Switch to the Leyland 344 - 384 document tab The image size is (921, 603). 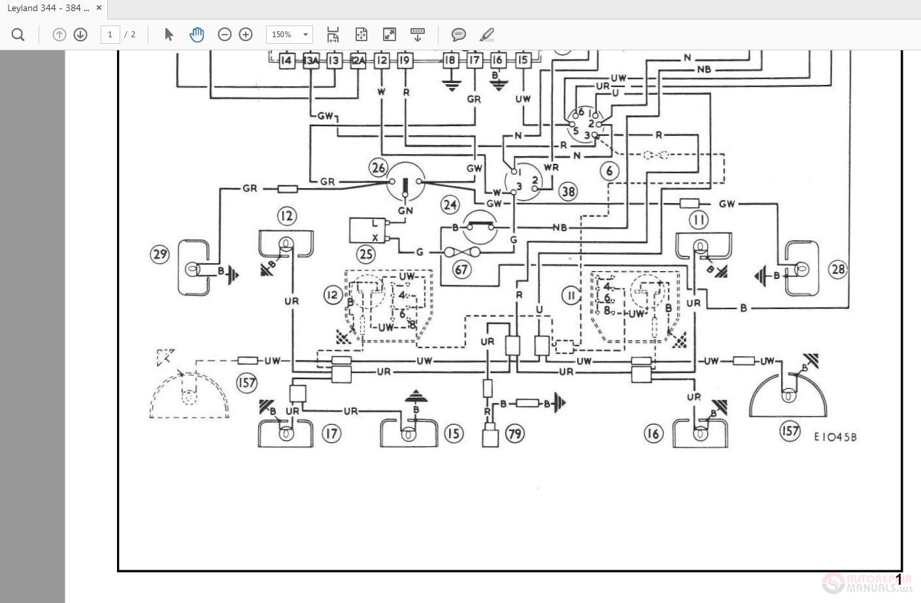tap(48, 8)
